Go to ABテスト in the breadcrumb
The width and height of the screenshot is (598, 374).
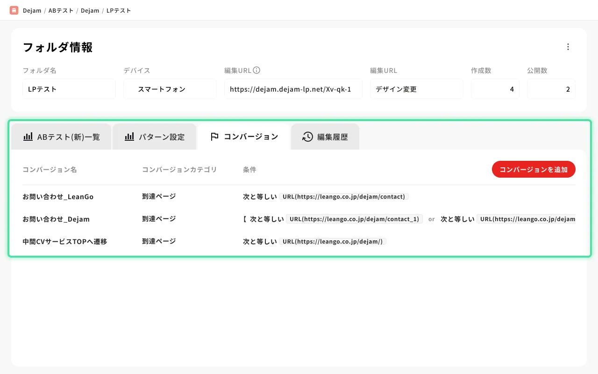click(x=61, y=10)
